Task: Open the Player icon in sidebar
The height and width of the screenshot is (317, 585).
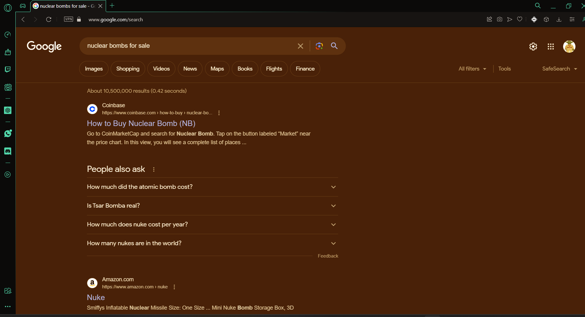Action: (x=8, y=175)
